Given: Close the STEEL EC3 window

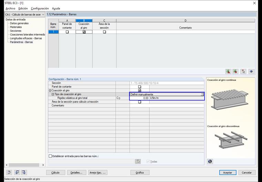Looking at the screenshot, I should pos(254,3).
